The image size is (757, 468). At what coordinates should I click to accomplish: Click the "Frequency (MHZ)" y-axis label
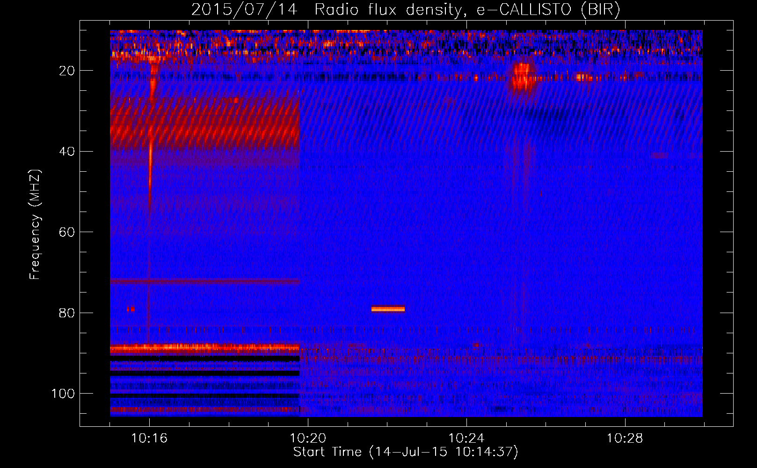coord(36,224)
